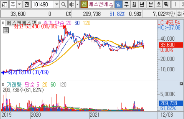Click the blue 61.82% value in info bar
The height and width of the screenshot is (119, 184).
(117, 14)
